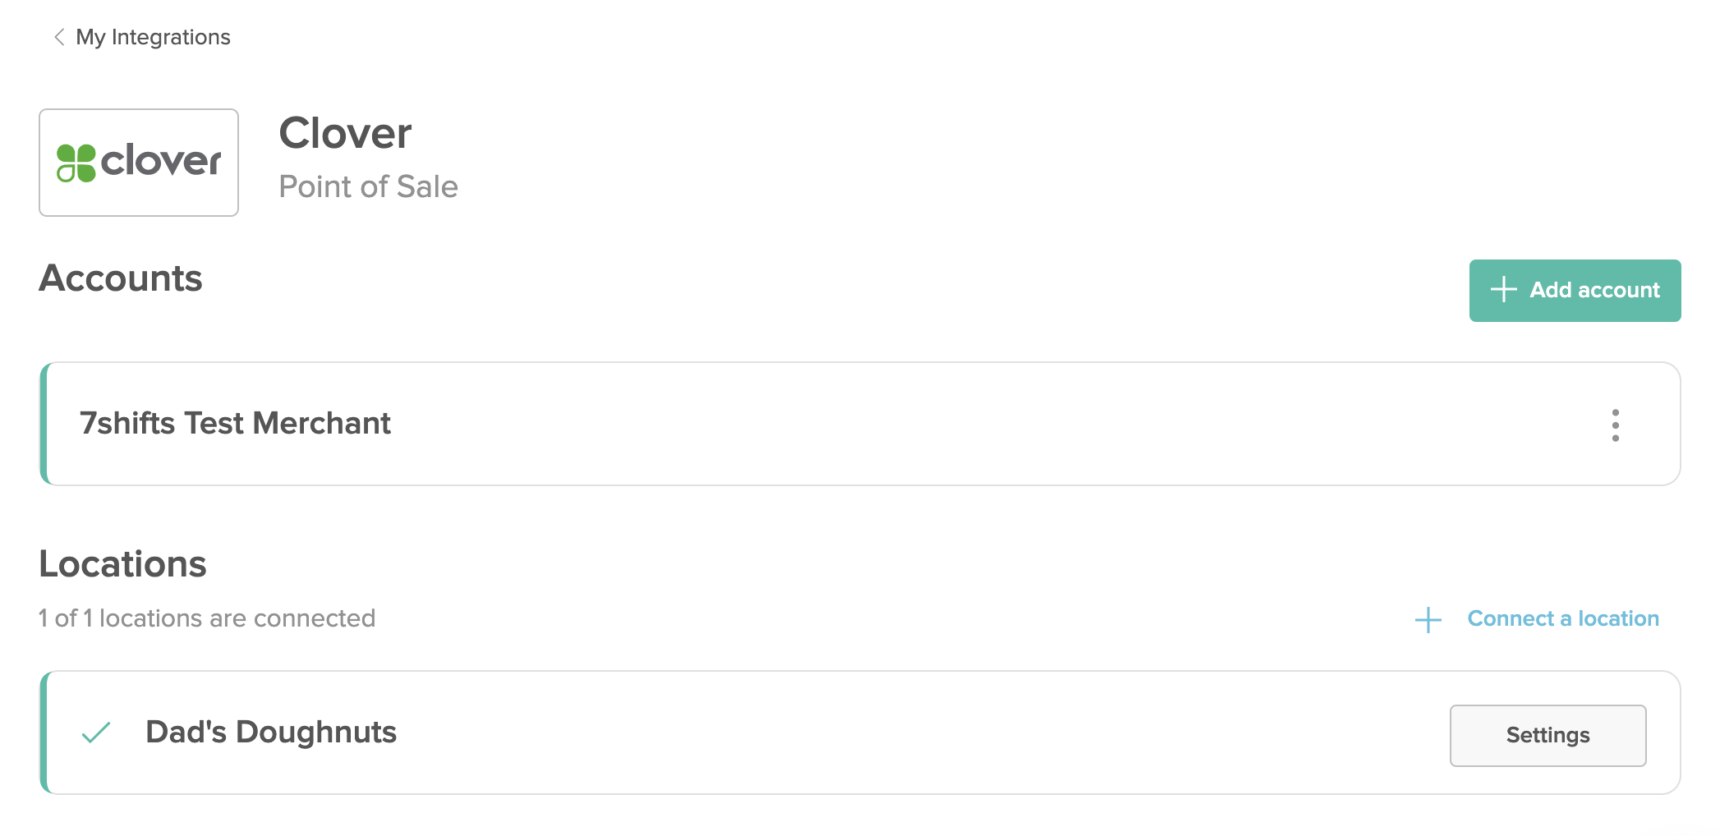The width and height of the screenshot is (1720, 836).
Task: Click the back chevron arrow icon
Action: click(x=58, y=37)
